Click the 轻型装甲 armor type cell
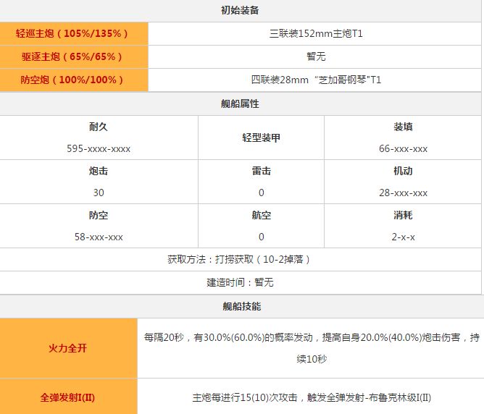Viewport: 484px width, 414px height. click(x=261, y=138)
